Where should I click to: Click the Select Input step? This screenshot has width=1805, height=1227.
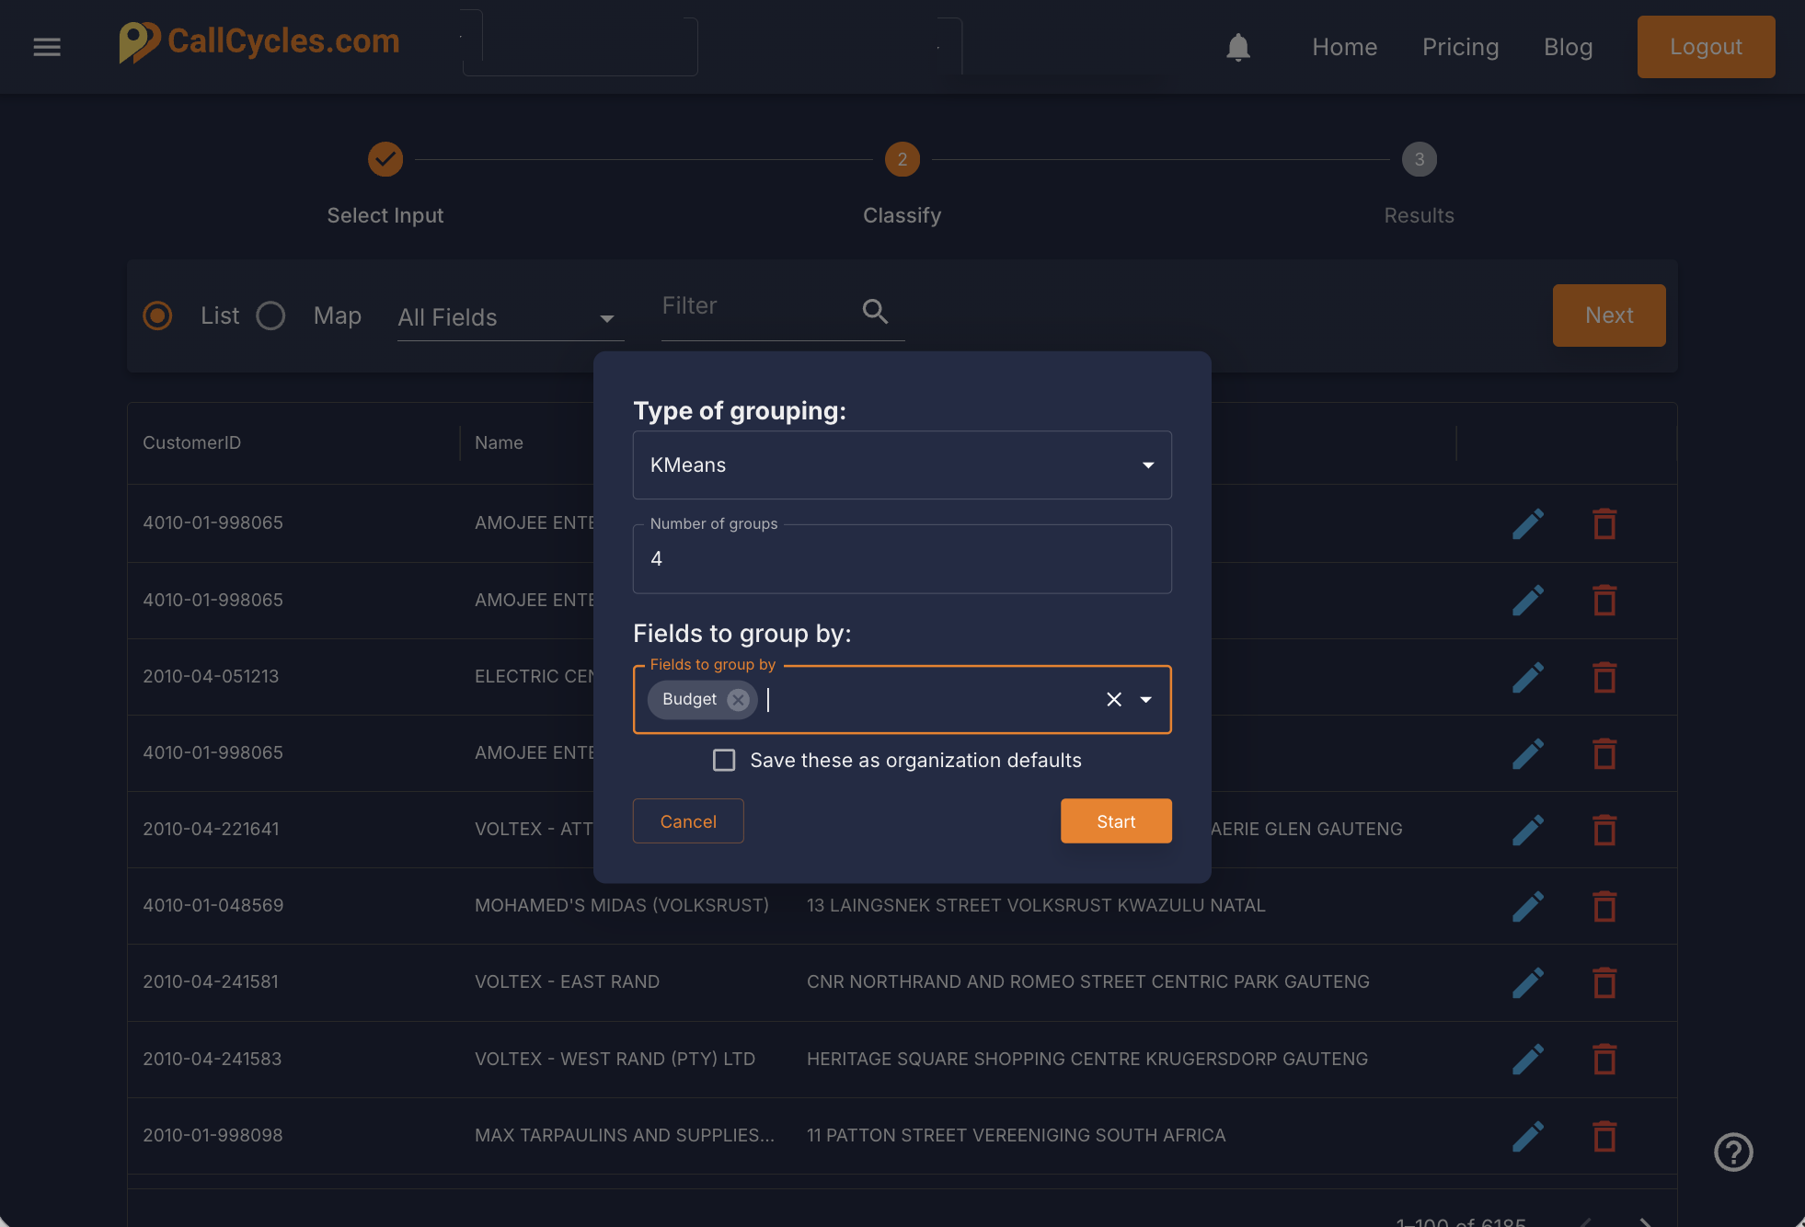[x=385, y=185]
